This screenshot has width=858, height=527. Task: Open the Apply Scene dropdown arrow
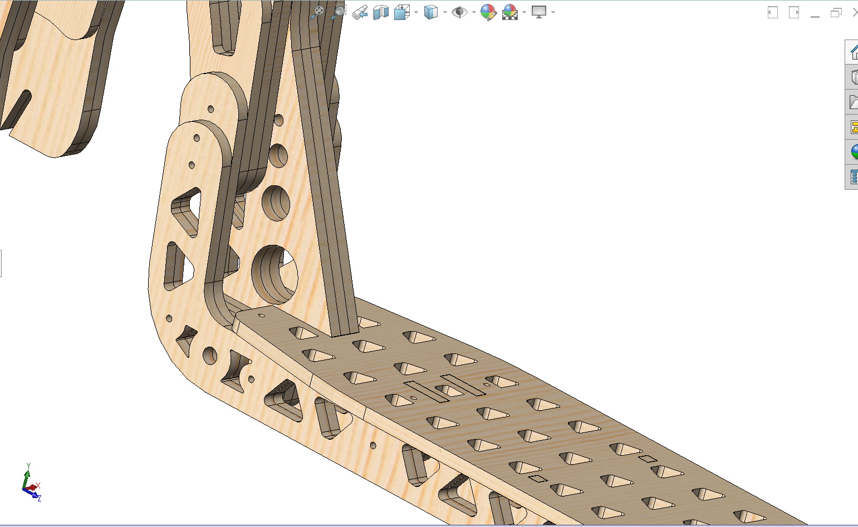524,12
